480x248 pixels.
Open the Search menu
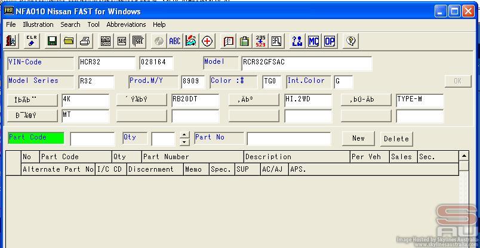click(x=70, y=24)
